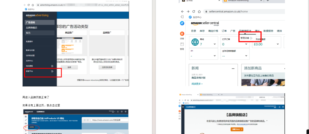Open the 新闻 card three-dot menu

coord(233,69)
